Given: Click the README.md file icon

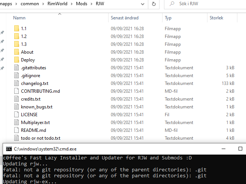Looking at the screenshot, I should tap(16, 130).
